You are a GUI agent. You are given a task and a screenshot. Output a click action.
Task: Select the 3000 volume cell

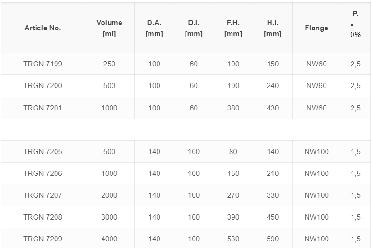[x=109, y=217]
